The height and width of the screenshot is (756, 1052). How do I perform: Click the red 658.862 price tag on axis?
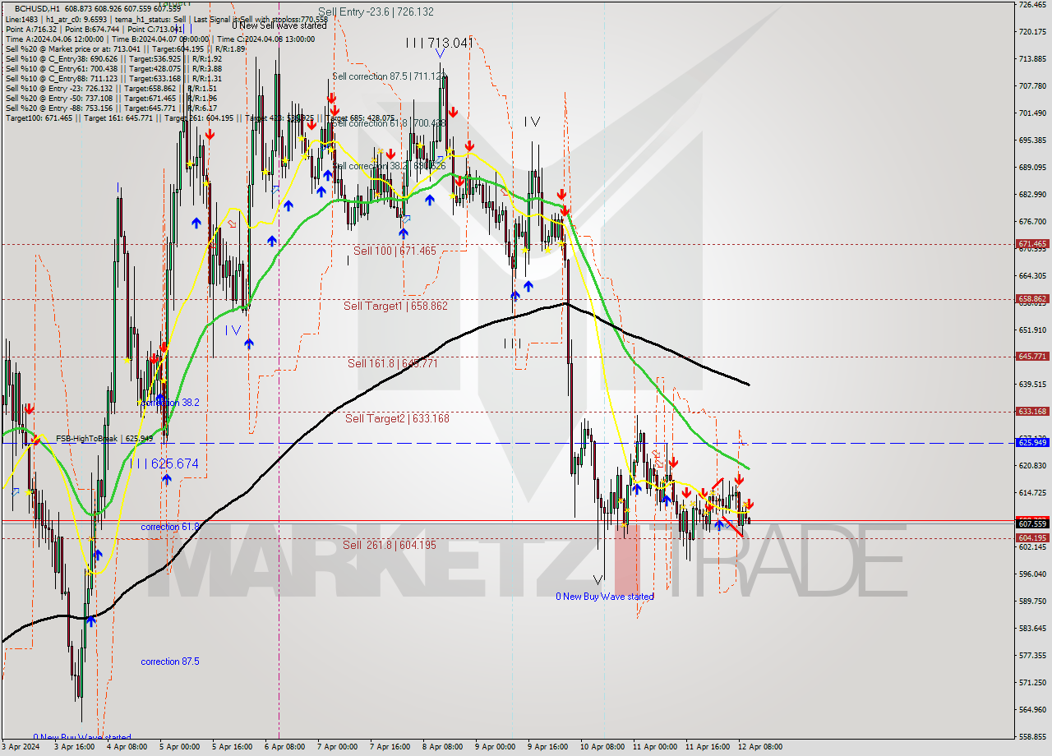tap(1032, 299)
